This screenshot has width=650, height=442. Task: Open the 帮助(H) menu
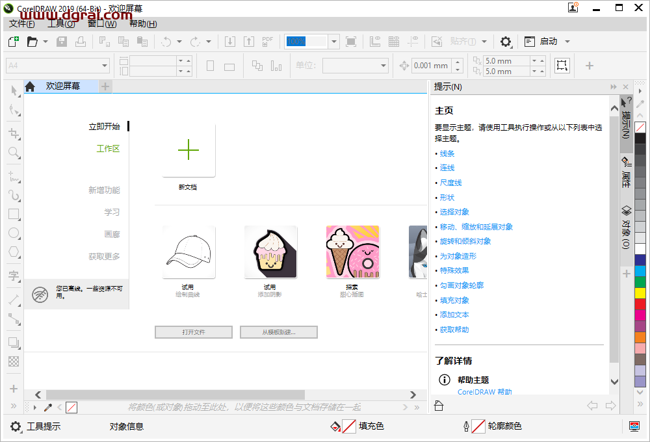coord(143,24)
